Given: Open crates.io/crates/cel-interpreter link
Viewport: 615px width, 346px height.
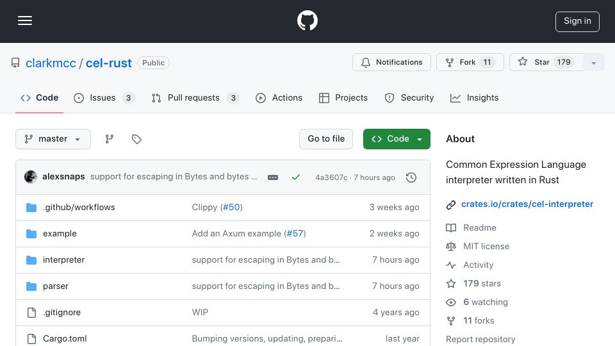Looking at the screenshot, I should pyautogui.click(x=527, y=204).
